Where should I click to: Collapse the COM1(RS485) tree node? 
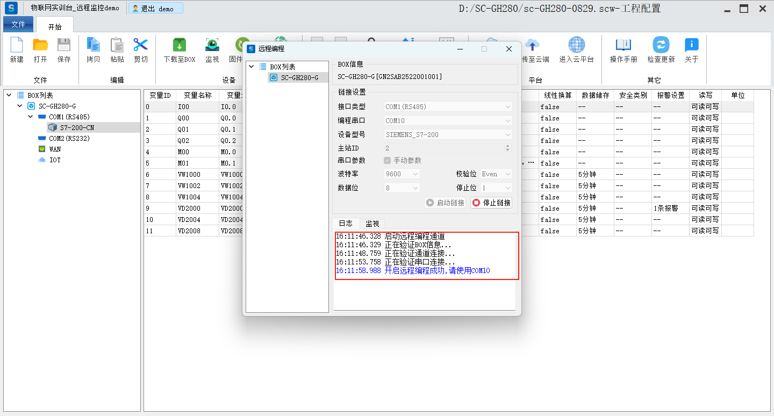31,117
